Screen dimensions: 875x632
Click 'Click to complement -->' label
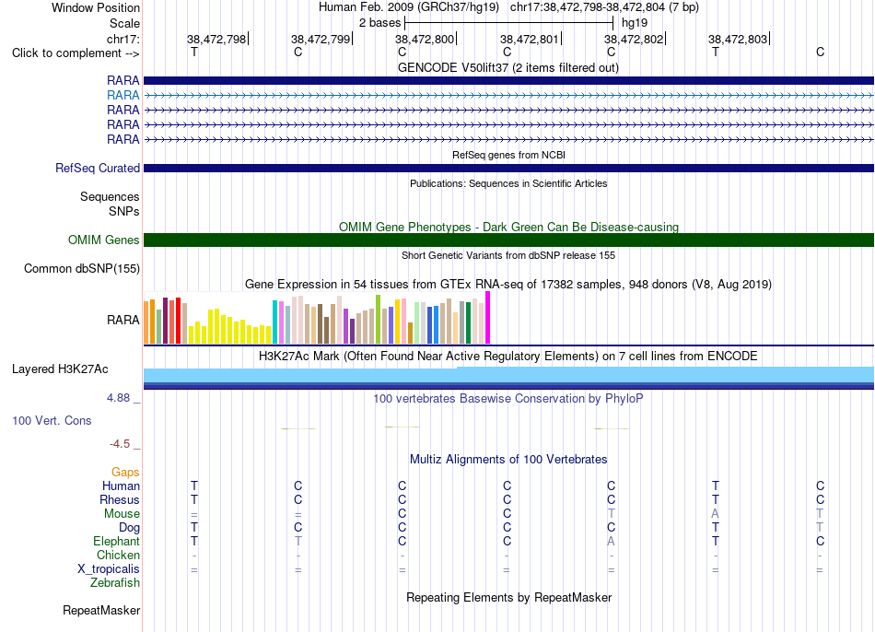[x=76, y=53]
